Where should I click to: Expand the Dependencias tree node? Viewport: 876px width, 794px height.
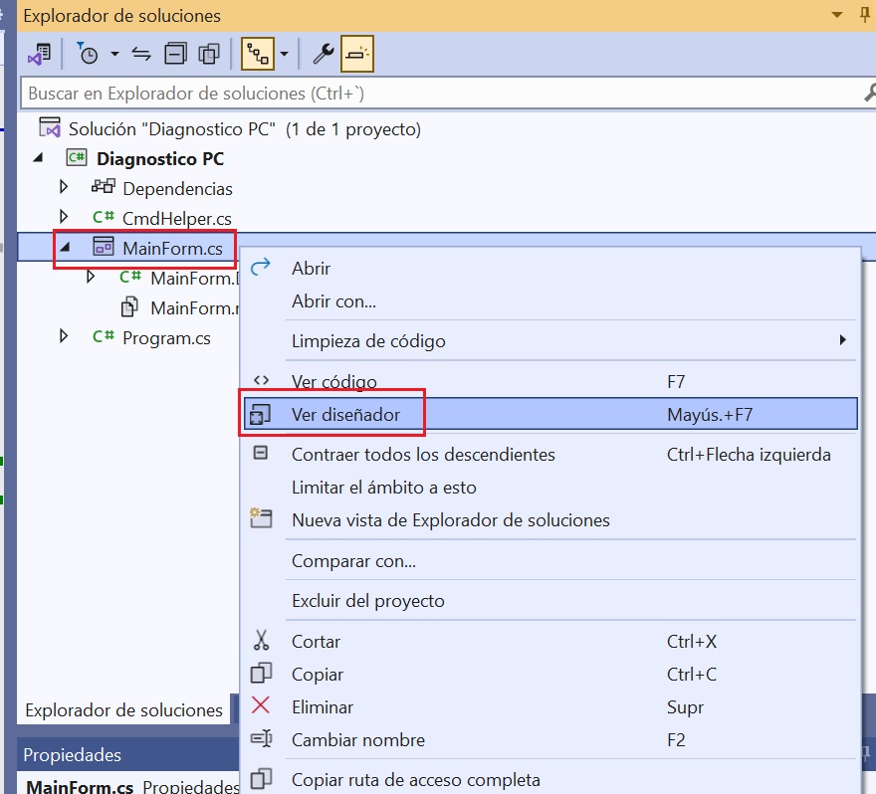pos(65,187)
